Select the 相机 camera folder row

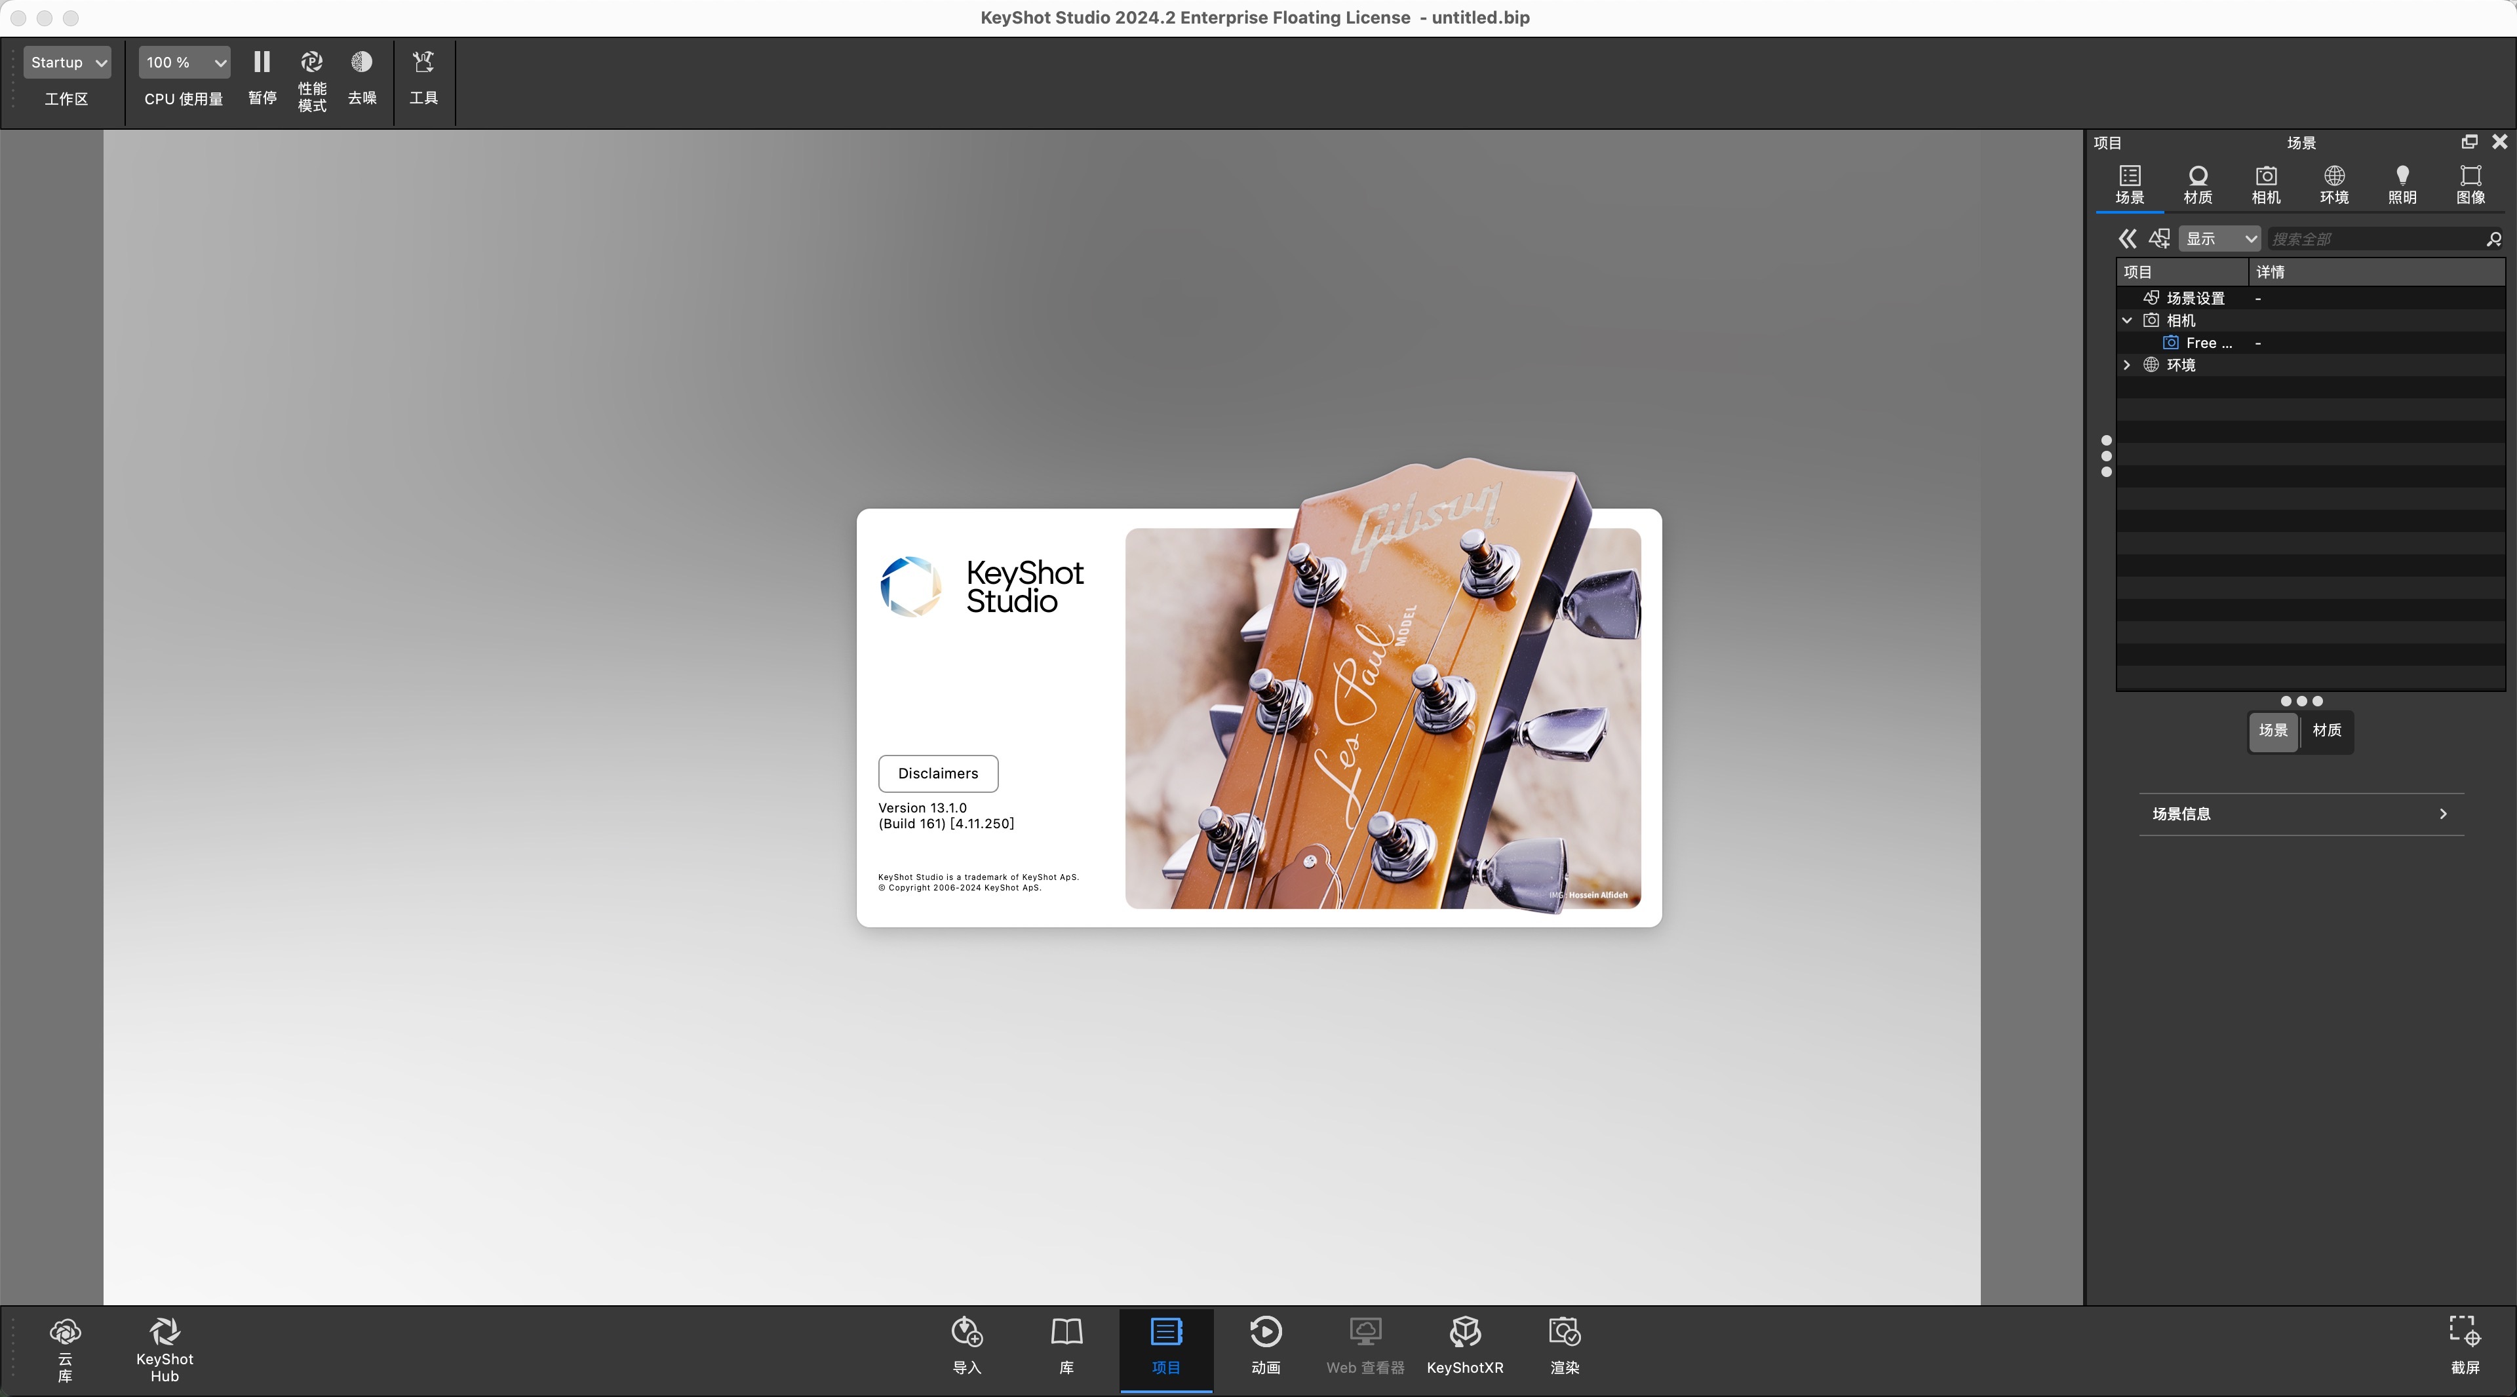pyautogui.click(x=2311, y=320)
